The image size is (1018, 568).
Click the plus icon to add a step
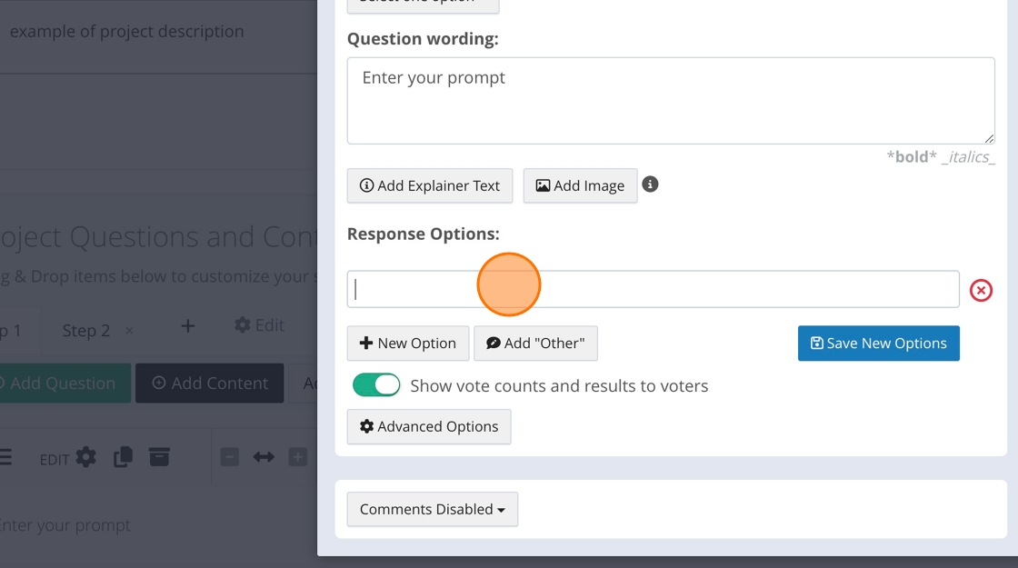pos(187,325)
